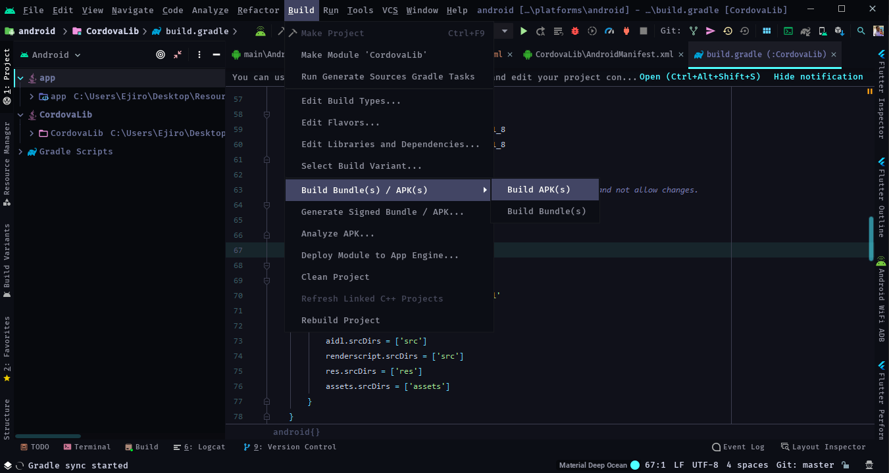This screenshot has width=889, height=473.
Task: Select Generate Signed Bundle / APK...
Action: coord(389,212)
